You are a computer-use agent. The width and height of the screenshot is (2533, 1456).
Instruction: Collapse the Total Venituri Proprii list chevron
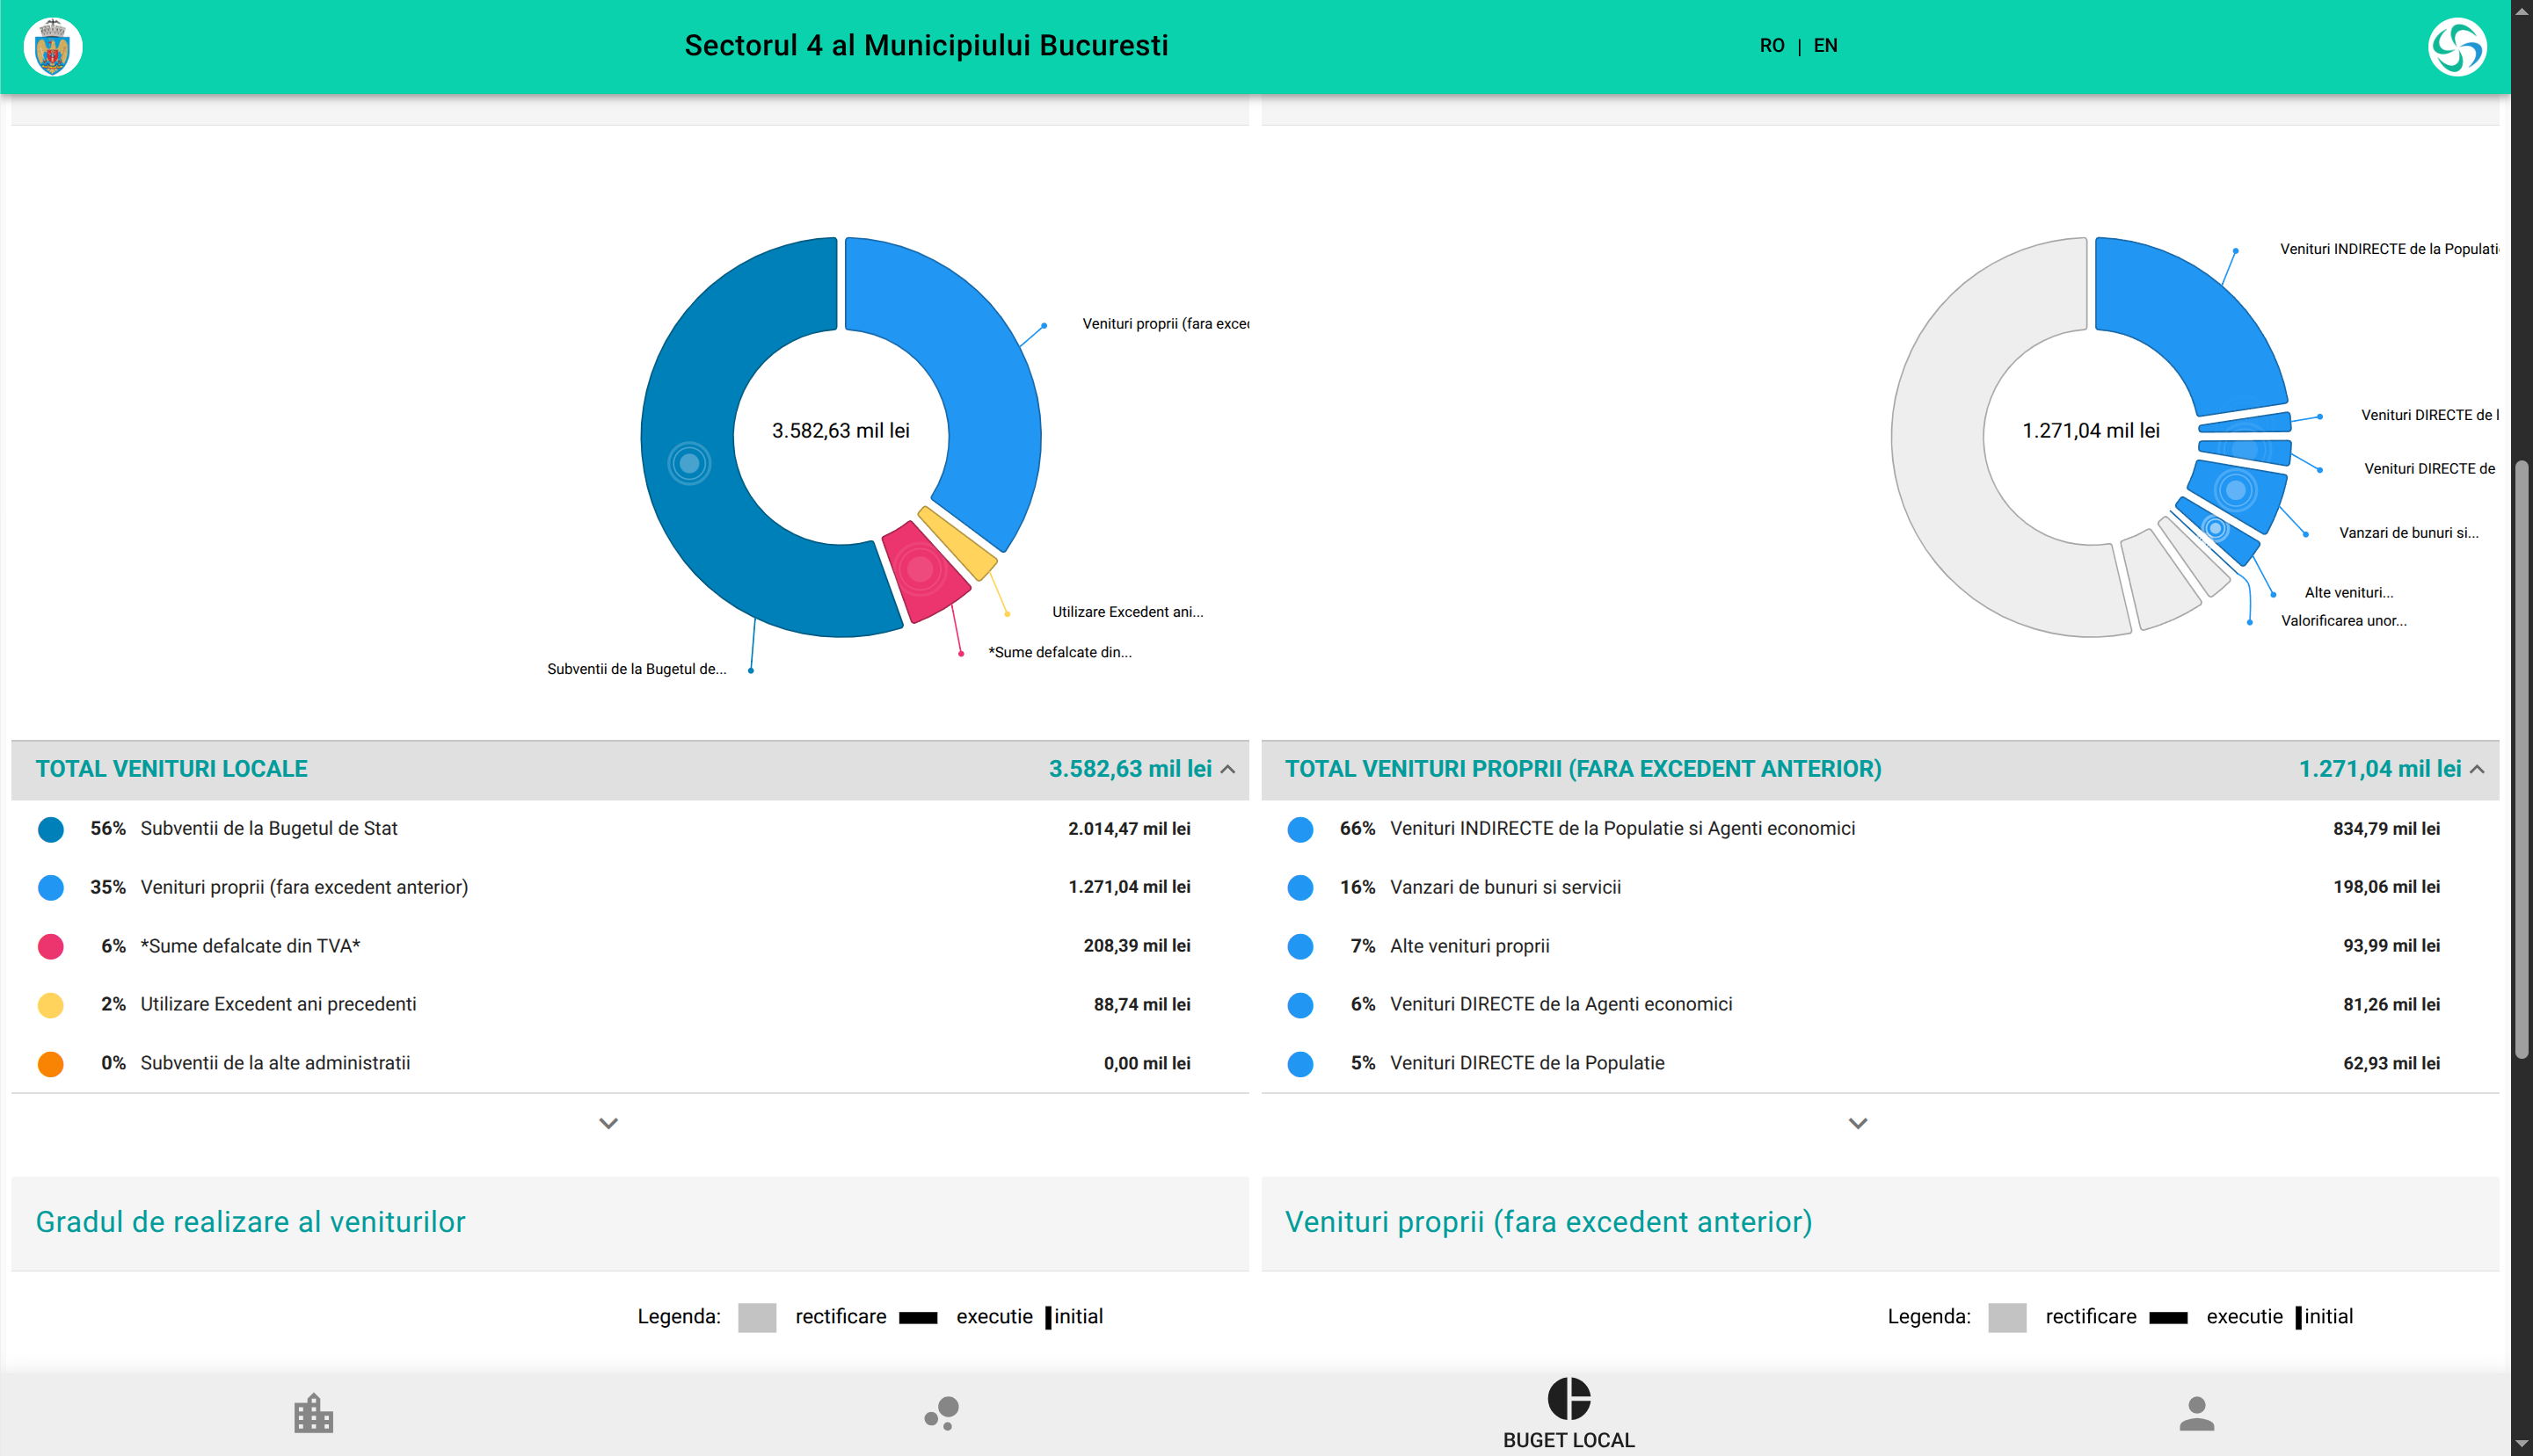(2477, 769)
